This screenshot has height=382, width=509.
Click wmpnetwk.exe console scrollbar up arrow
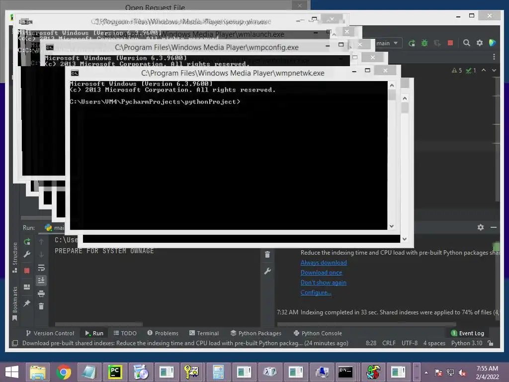point(392,86)
